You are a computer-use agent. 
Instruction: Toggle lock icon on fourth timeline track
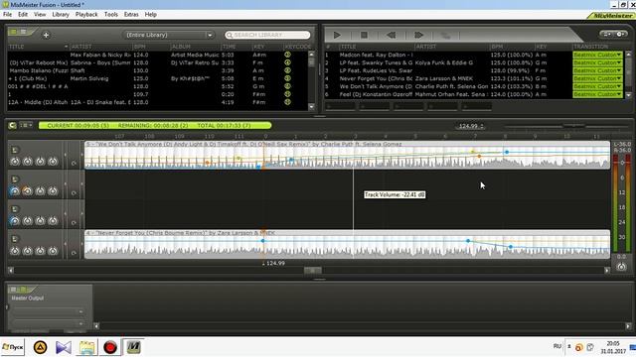point(14,239)
